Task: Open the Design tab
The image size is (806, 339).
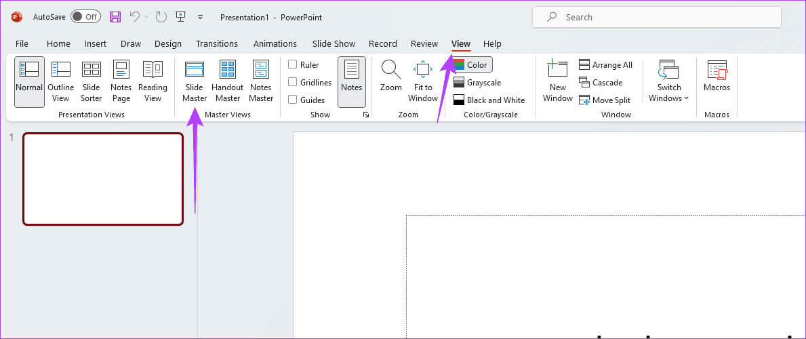Action: click(168, 44)
